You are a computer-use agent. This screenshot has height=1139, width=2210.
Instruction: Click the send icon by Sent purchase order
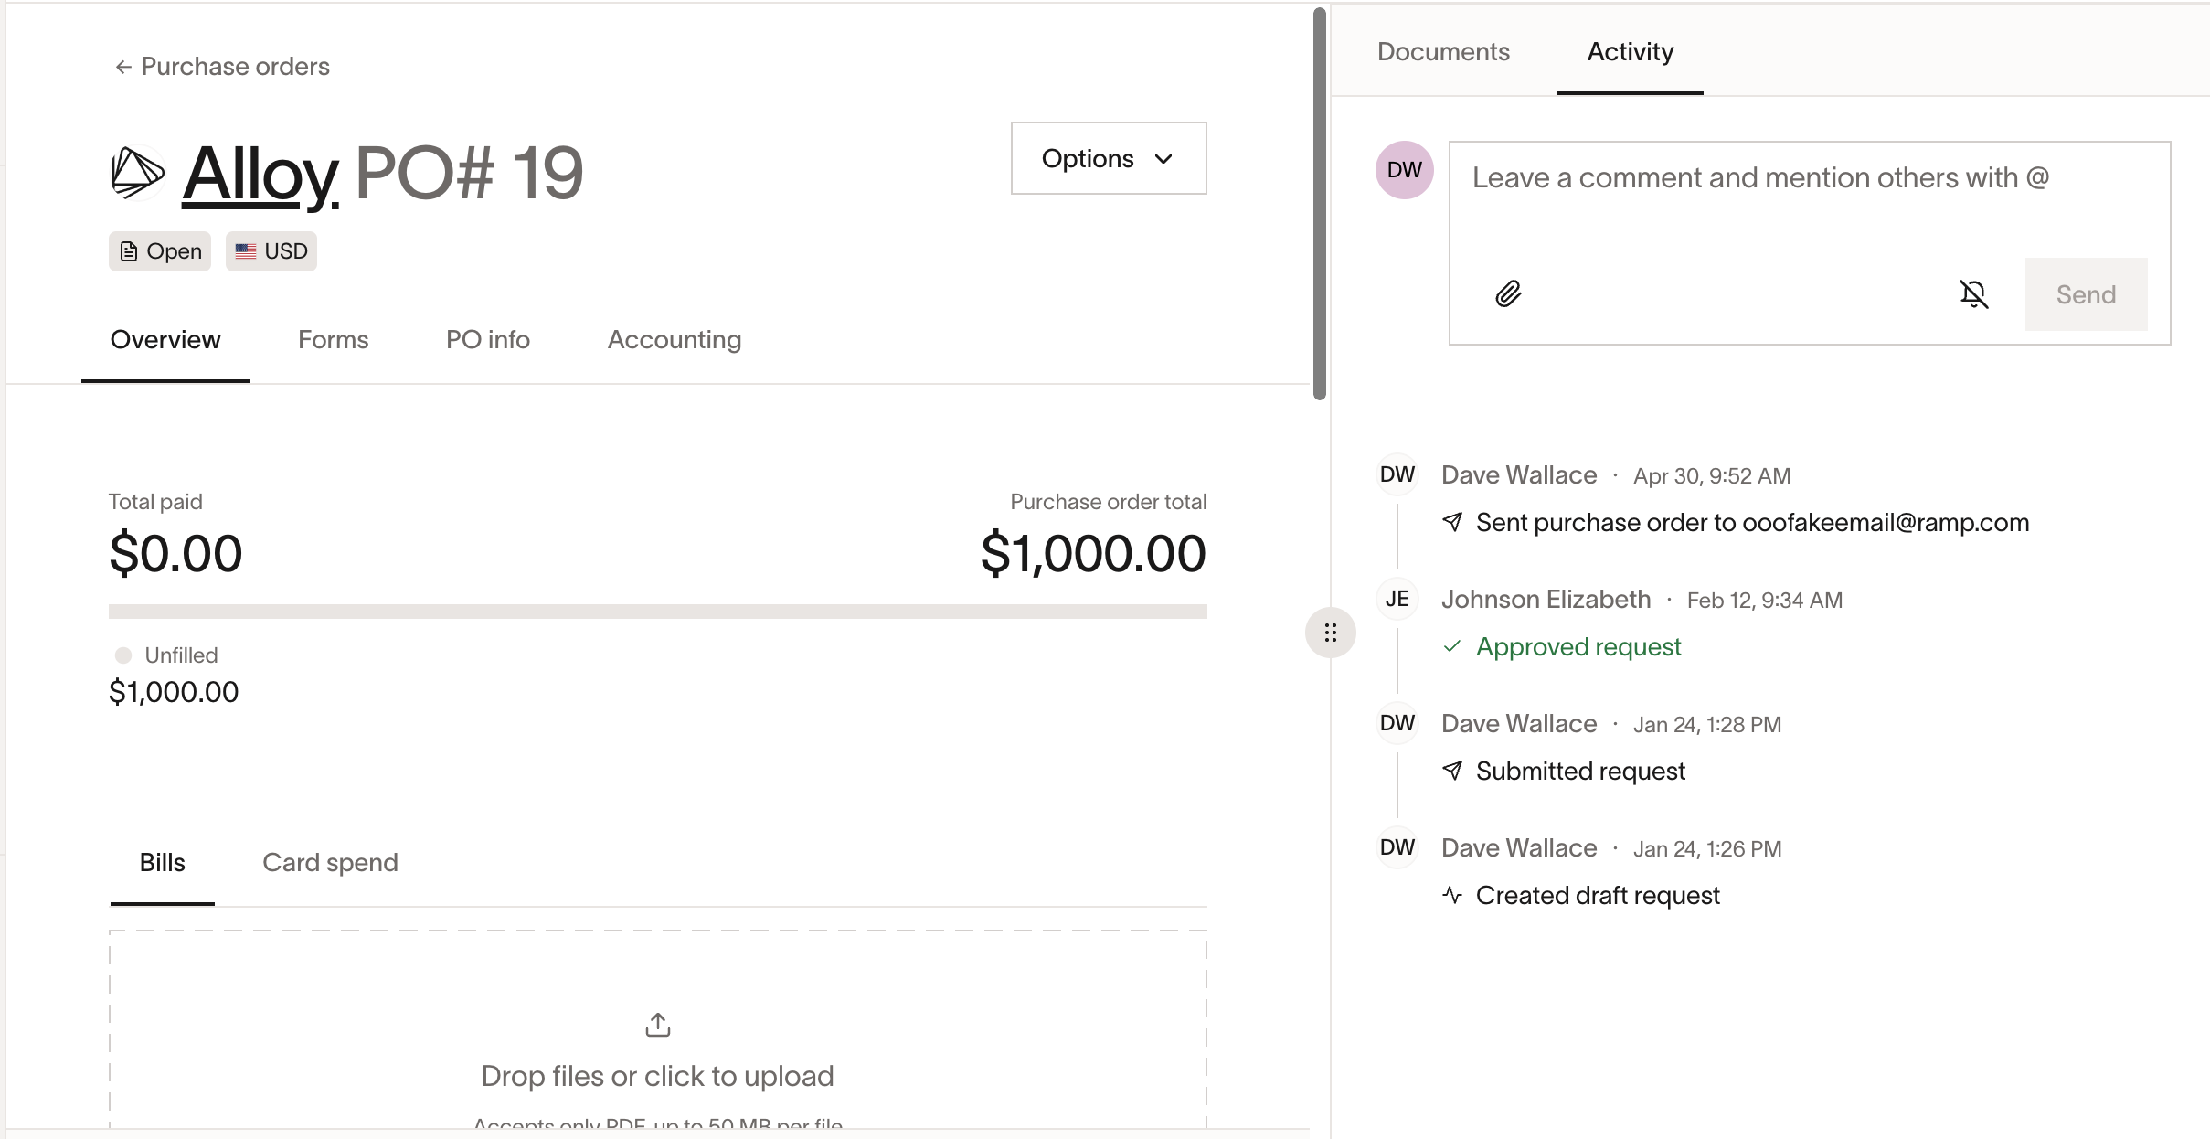[1452, 522]
